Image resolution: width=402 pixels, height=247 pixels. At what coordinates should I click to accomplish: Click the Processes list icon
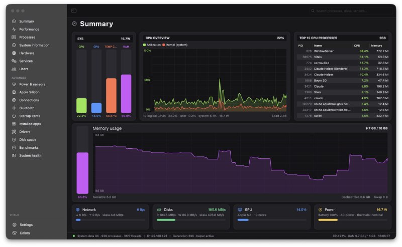pos(14,37)
